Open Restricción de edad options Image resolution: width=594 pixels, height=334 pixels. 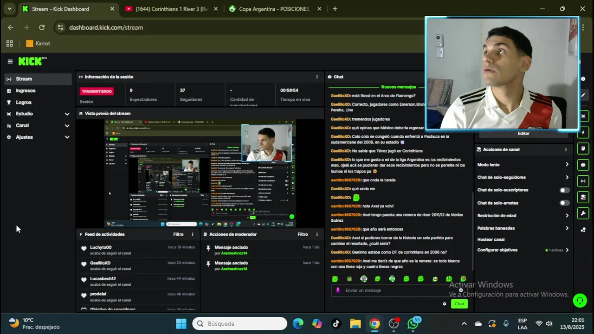523,215
